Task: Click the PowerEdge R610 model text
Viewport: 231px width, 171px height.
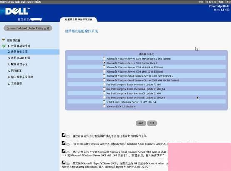Action: (x=219, y=6)
